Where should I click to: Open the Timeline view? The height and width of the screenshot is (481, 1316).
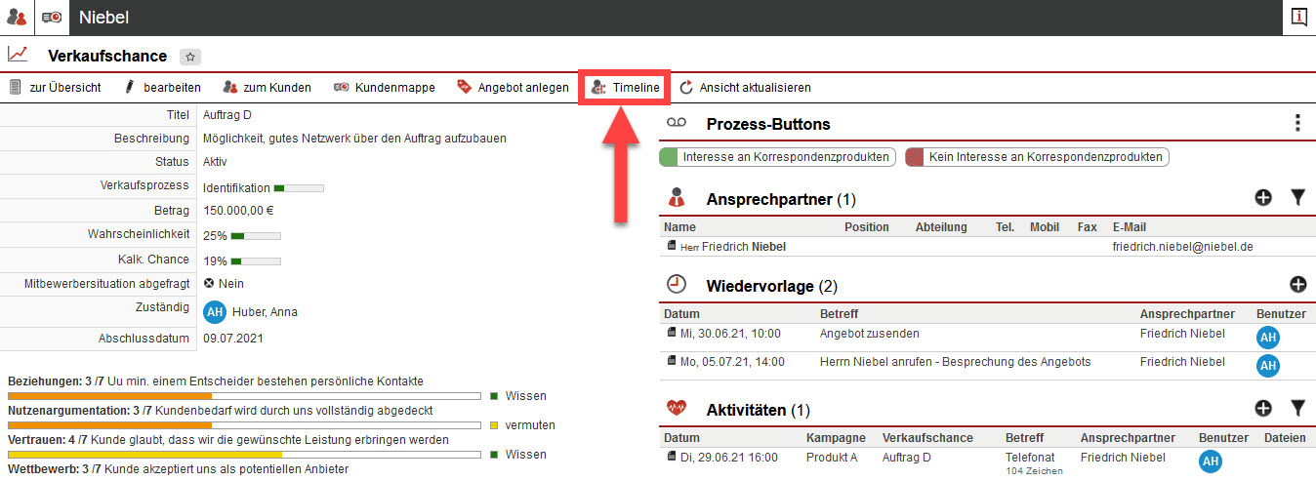click(625, 88)
